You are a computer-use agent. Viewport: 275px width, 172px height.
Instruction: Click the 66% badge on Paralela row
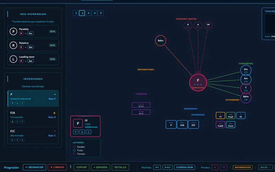pos(53,31)
